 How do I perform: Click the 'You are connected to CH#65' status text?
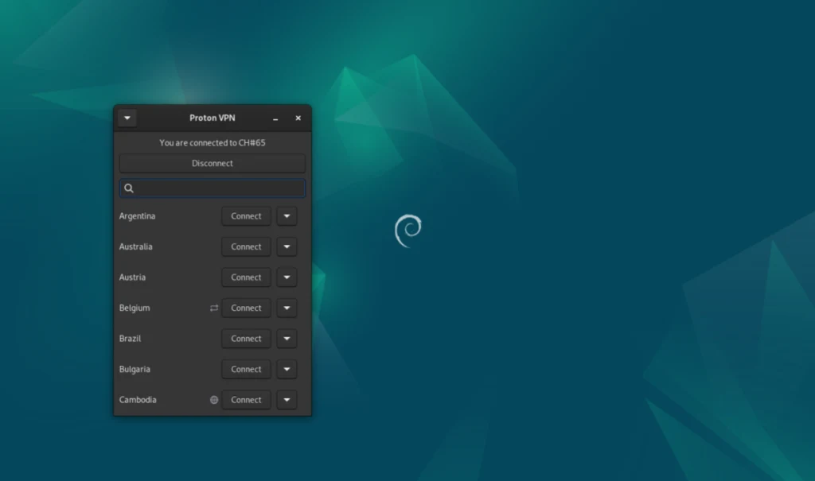[x=212, y=142]
